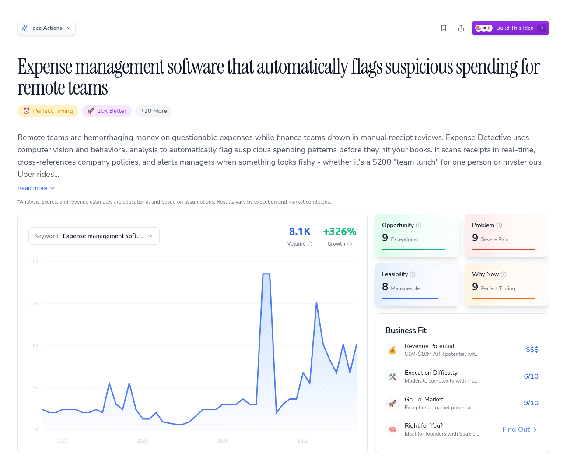Click the bookmark icon to save this idea

[x=444, y=28]
